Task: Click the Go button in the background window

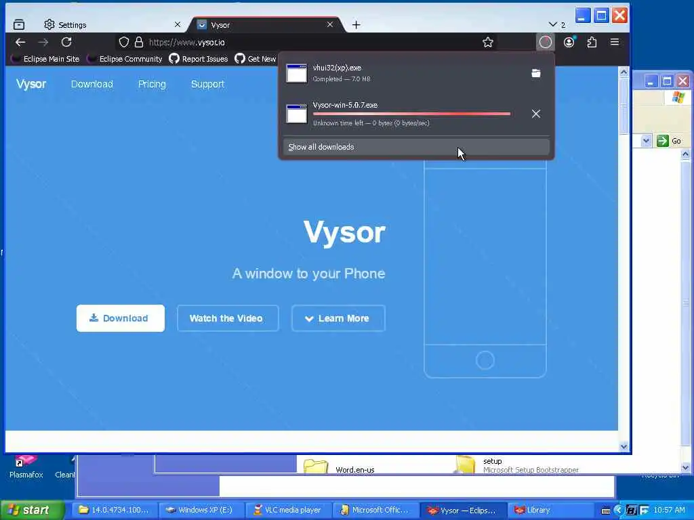Action: [x=669, y=141]
